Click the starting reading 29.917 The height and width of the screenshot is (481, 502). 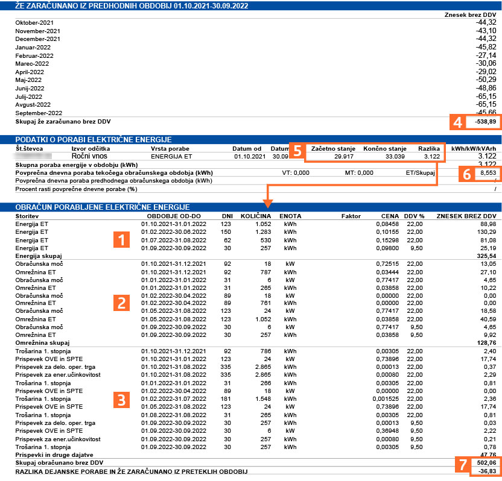343,156
